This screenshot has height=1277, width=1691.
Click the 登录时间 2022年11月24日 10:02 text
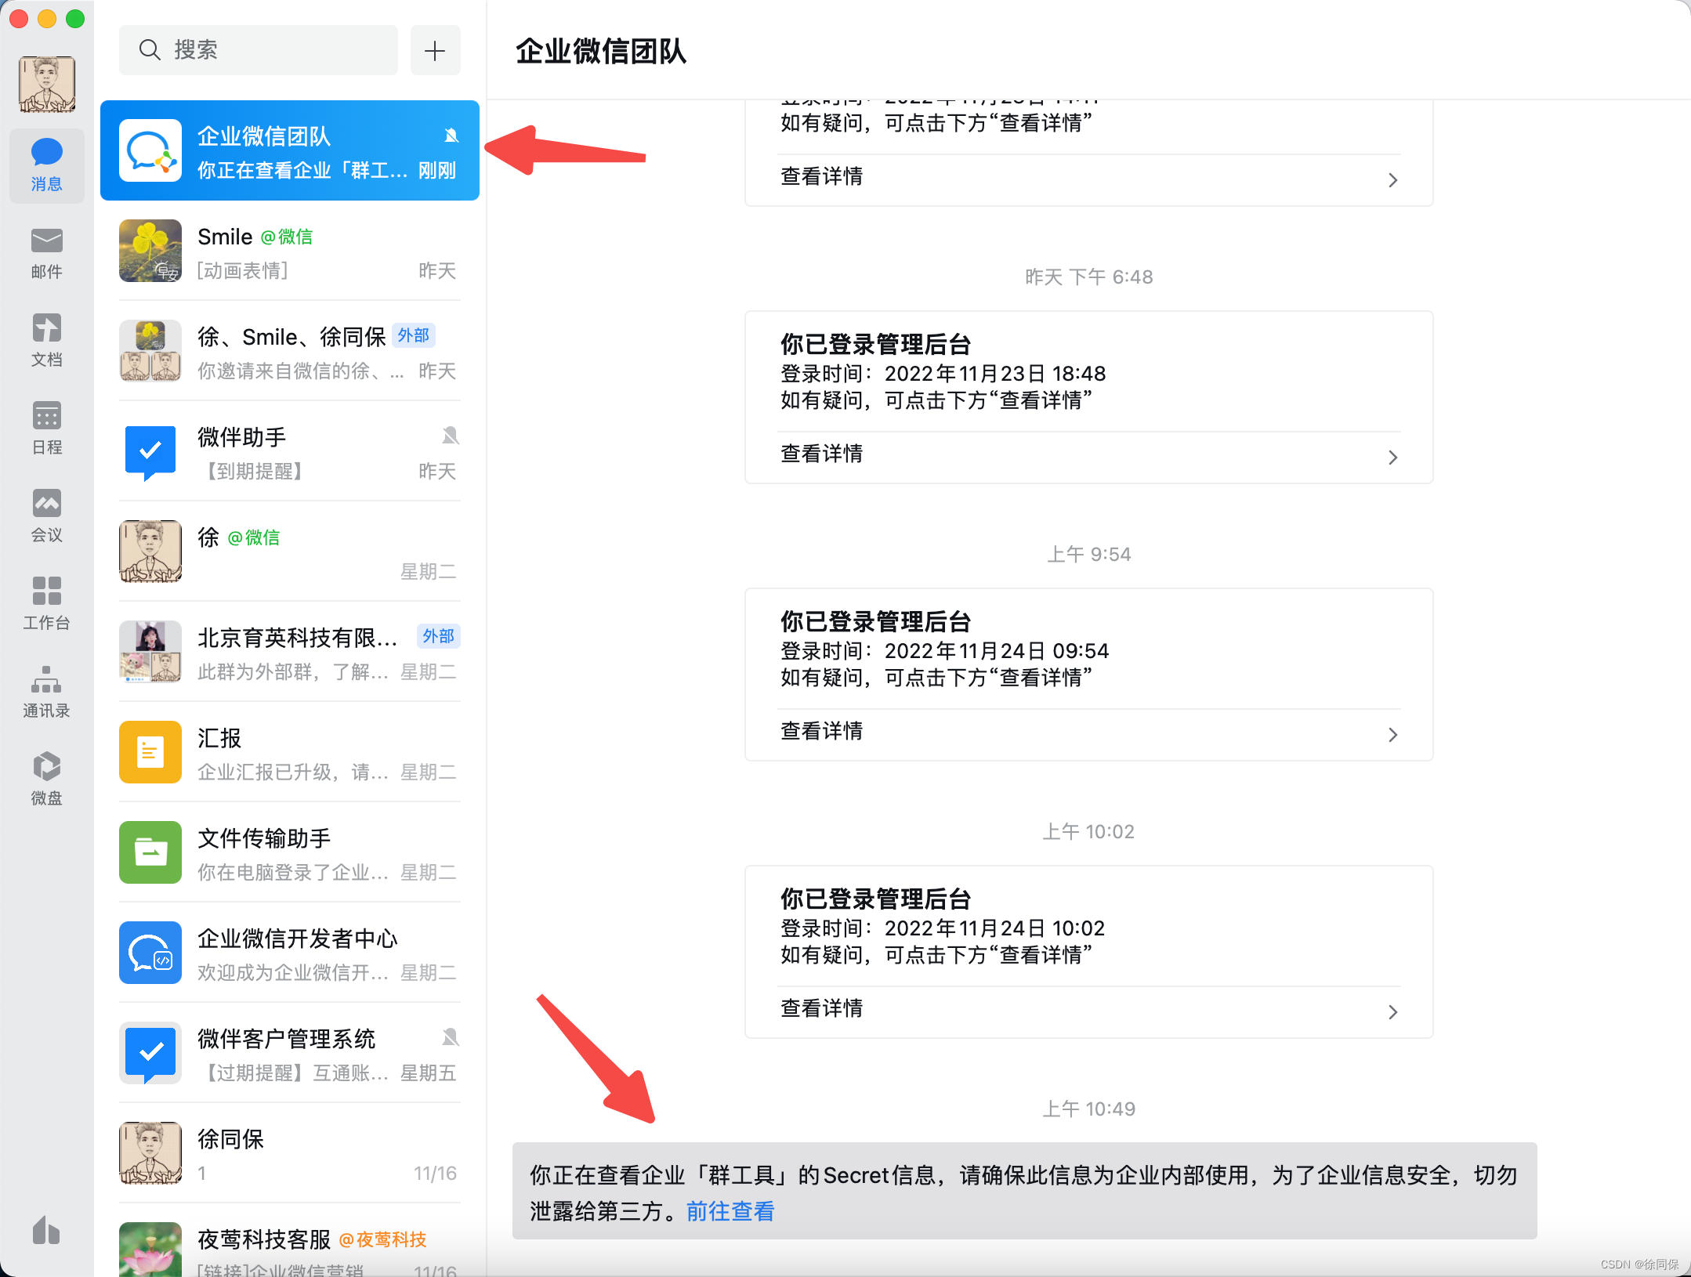(x=943, y=928)
